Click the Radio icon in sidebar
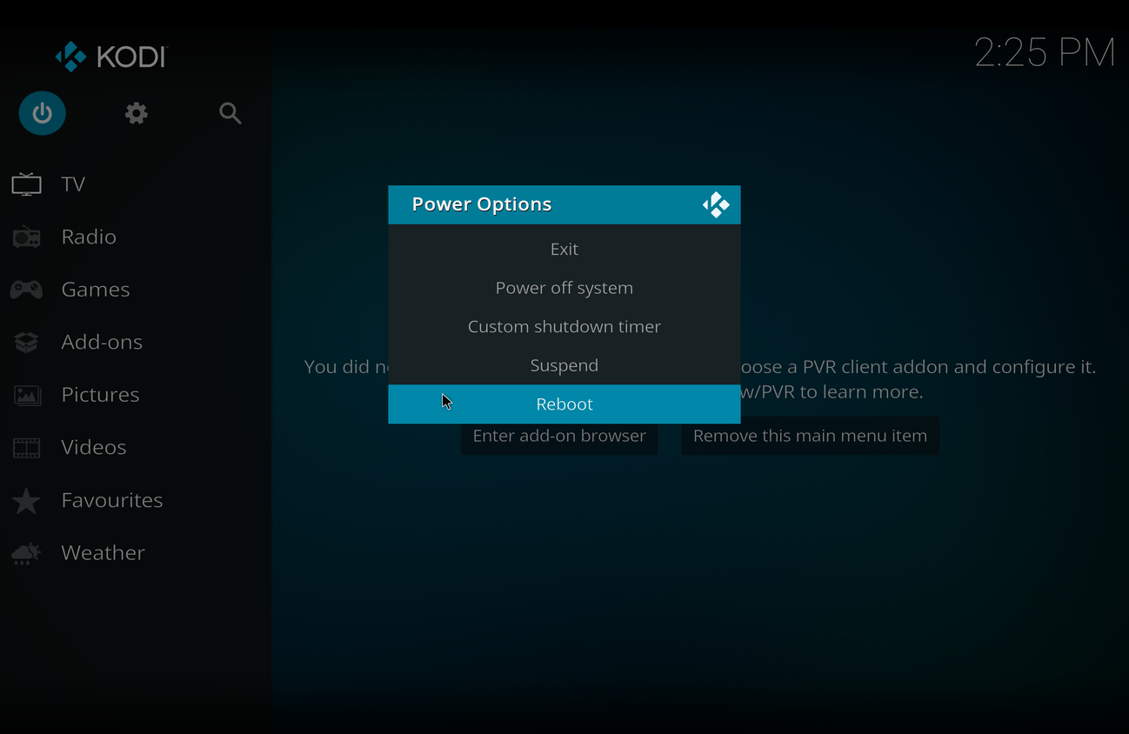 point(26,237)
